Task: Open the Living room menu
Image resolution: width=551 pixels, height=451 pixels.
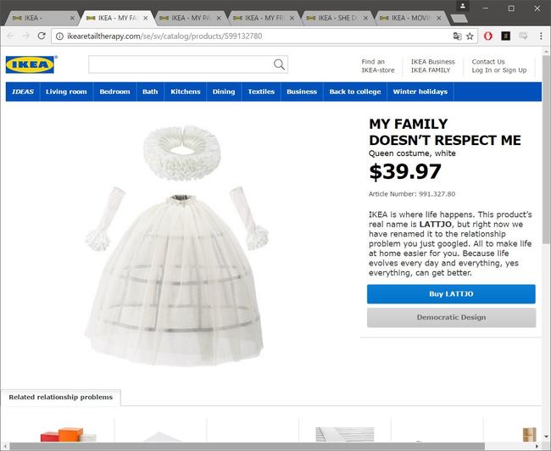Action: 66,92
